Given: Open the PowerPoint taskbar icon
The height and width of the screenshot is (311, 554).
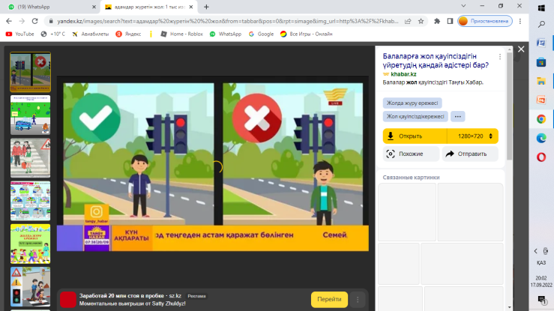Looking at the screenshot, I should click(541, 100).
